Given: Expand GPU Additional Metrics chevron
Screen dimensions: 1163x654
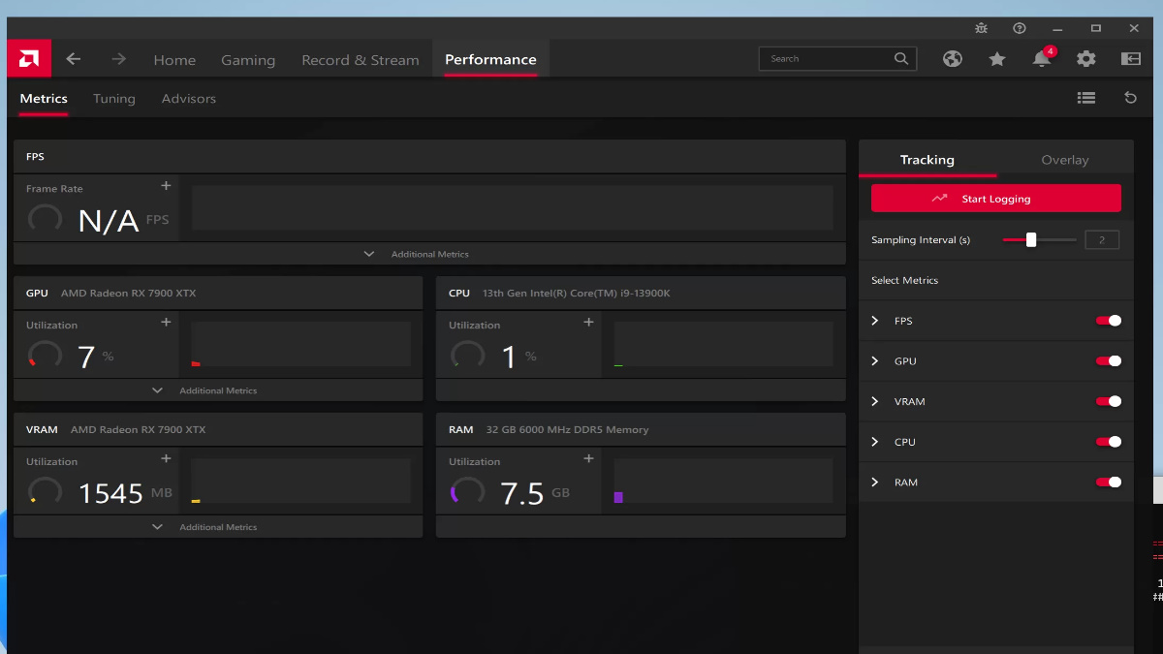Looking at the screenshot, I should (157, 390).
